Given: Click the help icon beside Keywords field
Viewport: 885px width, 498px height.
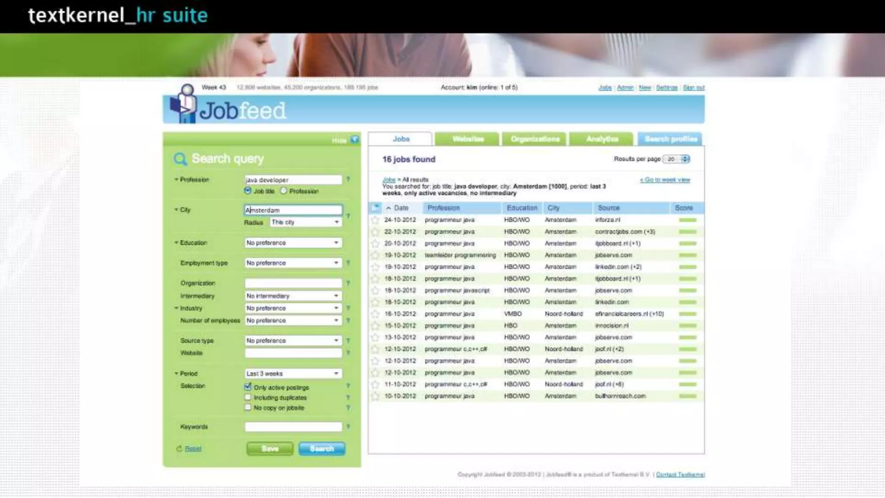Looking at the screenshot, I should tap(348, 427).
